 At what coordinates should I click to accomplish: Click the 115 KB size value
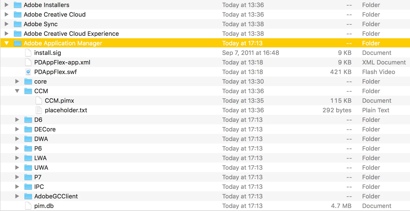[x=341, y=101]
